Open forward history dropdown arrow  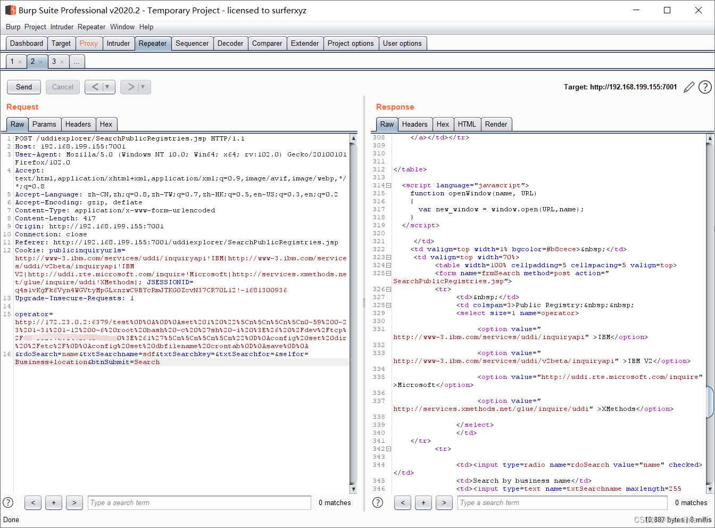click(x=144, y=87)
